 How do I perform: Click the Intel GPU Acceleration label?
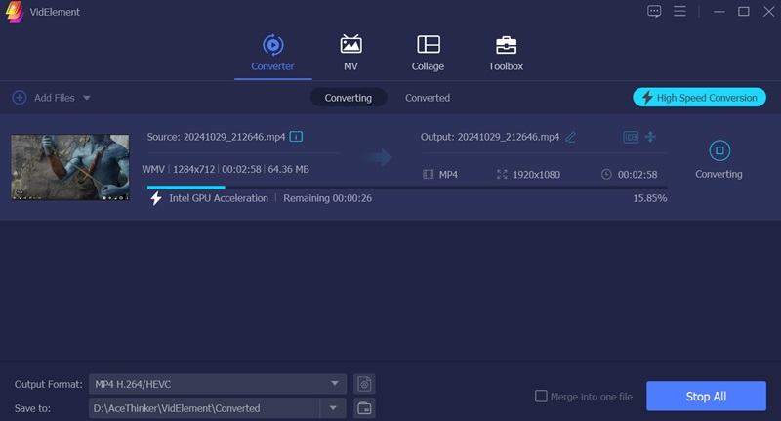218,198
